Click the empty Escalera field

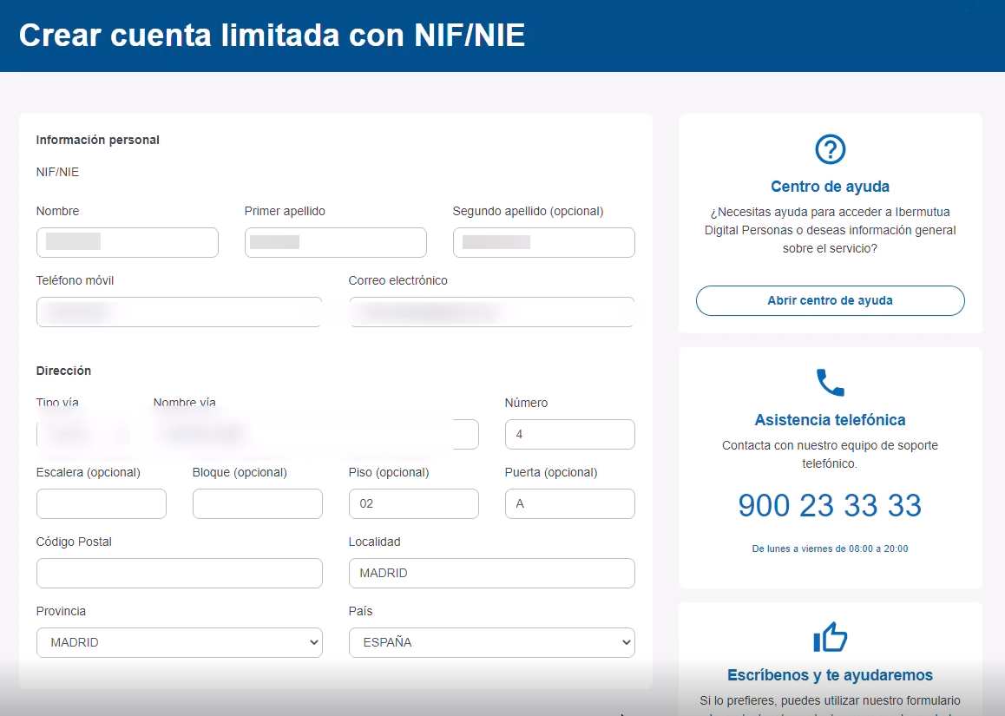pyautogui.click(x=101, y=504)
